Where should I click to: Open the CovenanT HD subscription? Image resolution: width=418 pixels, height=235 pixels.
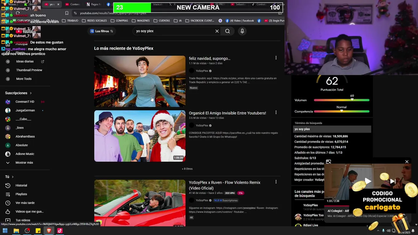25,102
